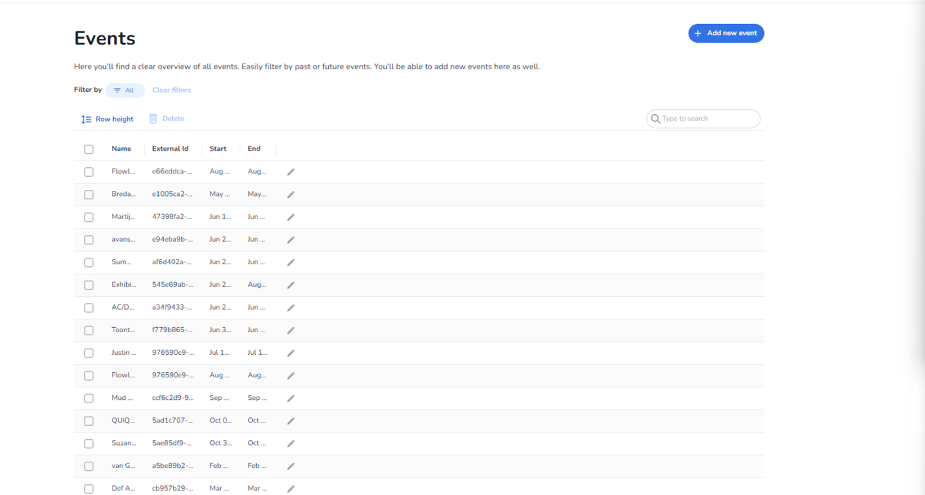Focus the Type to search field
925x495 pixels.
(707, 119)
